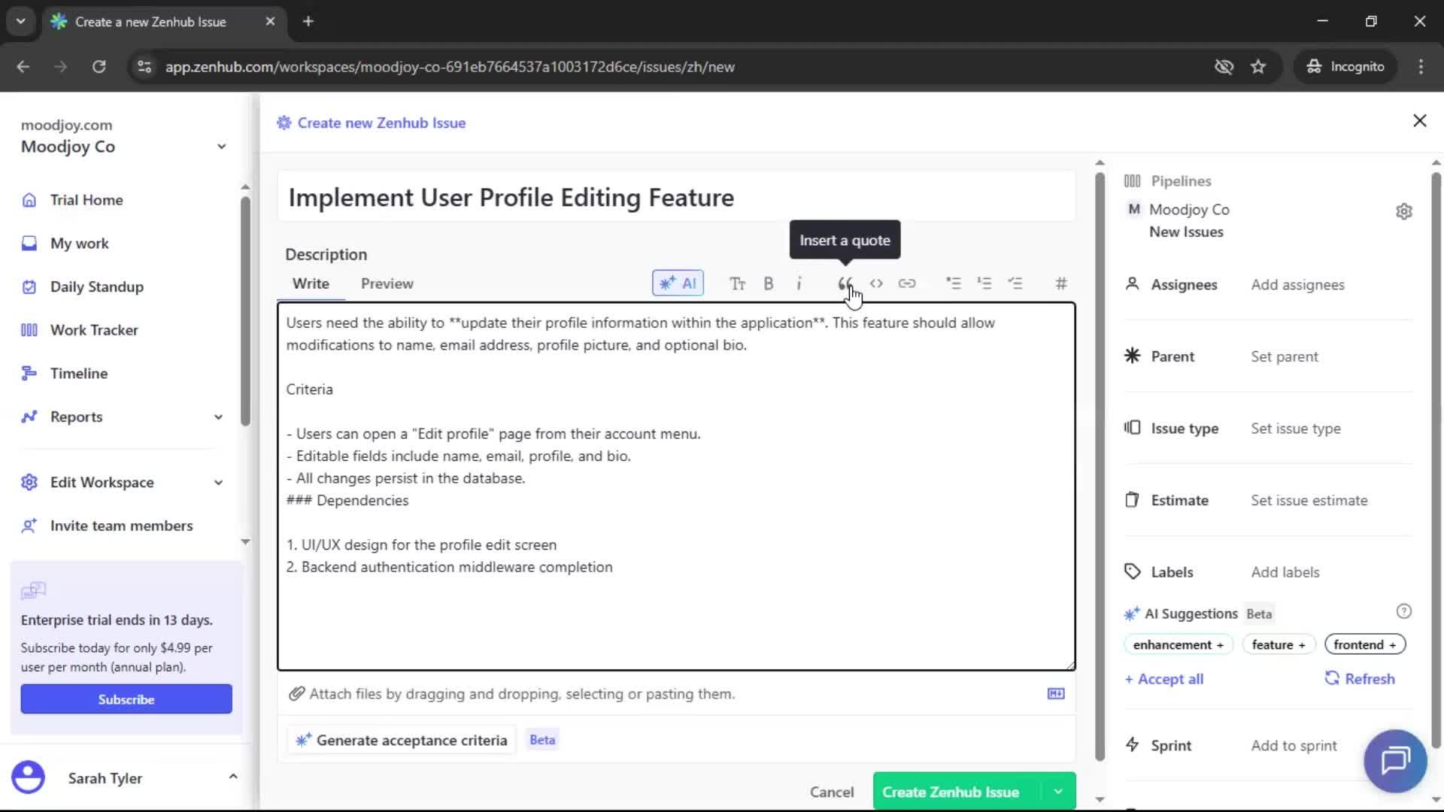Open the Markdown help icon near attachments
The height and width of the screenshot is (812, 1444).
pyautogui.click(x=1055, y=693)
